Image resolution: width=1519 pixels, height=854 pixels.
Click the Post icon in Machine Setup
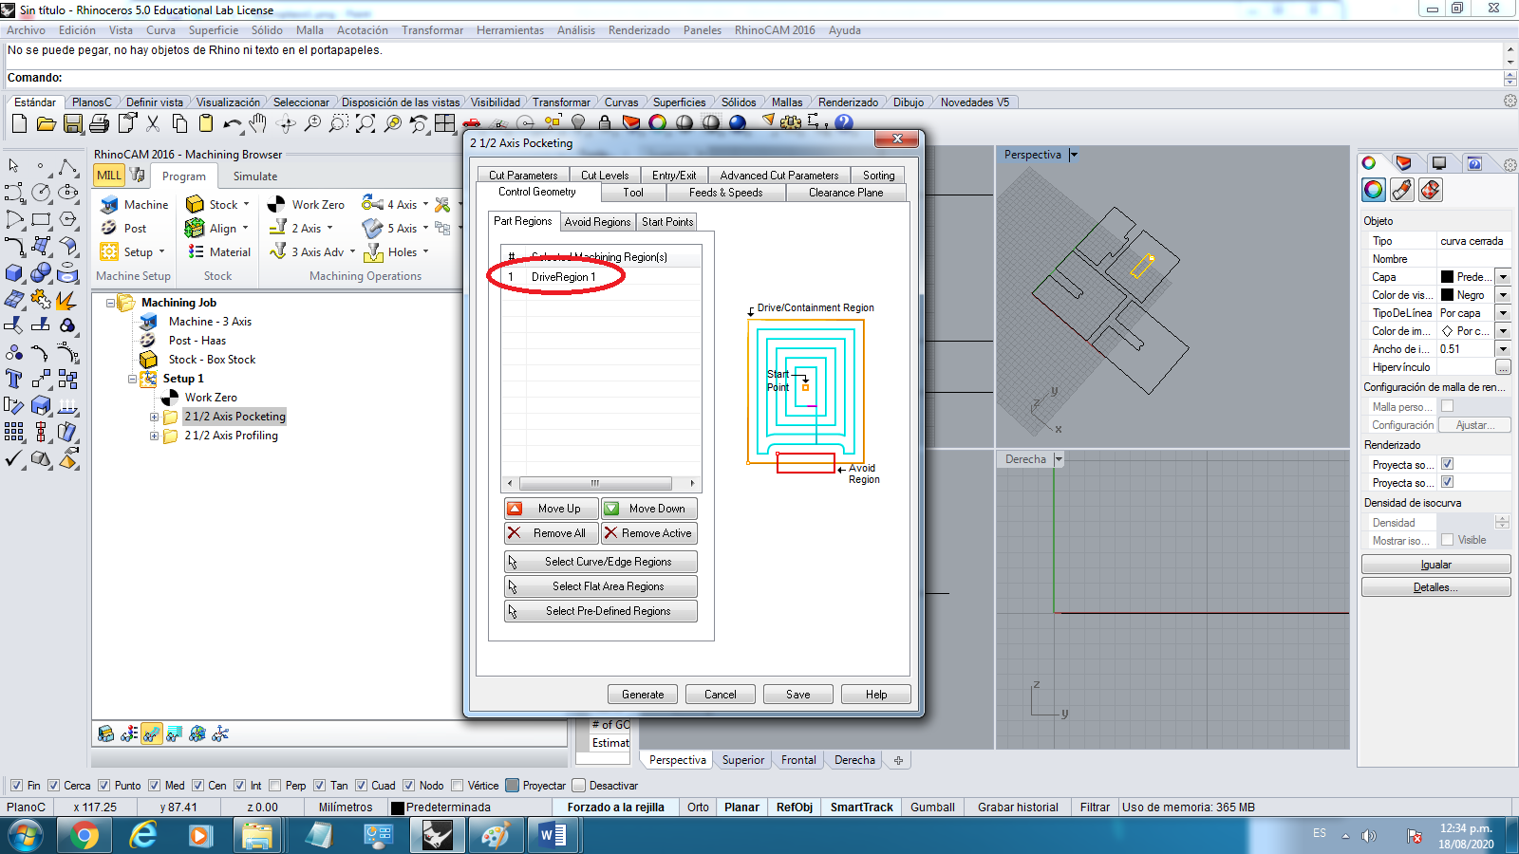click(x=109, y=228)
